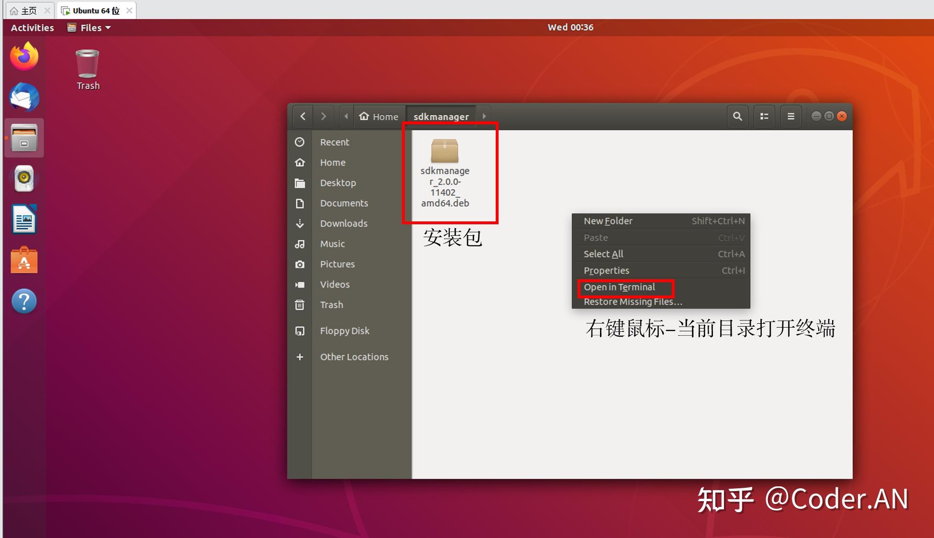Click the Documents icon in sidebar
Screen dimensions: 934x538
coord(300,203)
